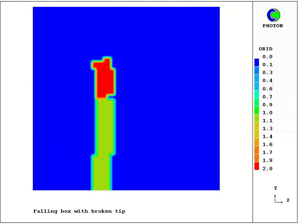
Task: Click the 2.0 legend value label
Action: click(x=268, y=168)
